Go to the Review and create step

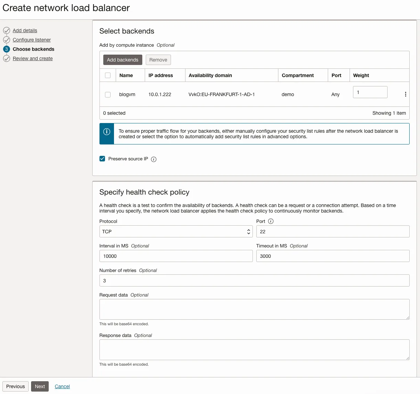coord(33,58)
